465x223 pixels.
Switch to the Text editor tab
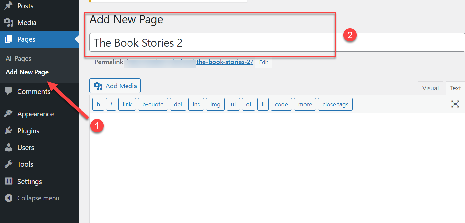[x=455, y=88]
